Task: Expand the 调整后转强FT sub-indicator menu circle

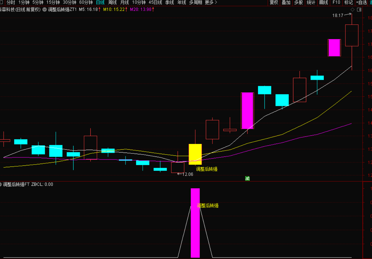Action: (1, 184)
